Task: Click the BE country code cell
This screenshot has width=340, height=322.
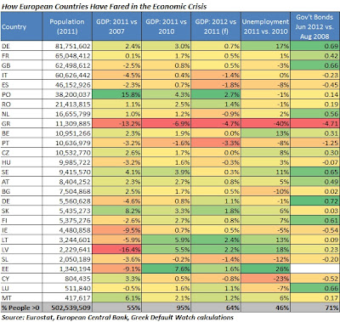Action: click(x=21, y=133)
